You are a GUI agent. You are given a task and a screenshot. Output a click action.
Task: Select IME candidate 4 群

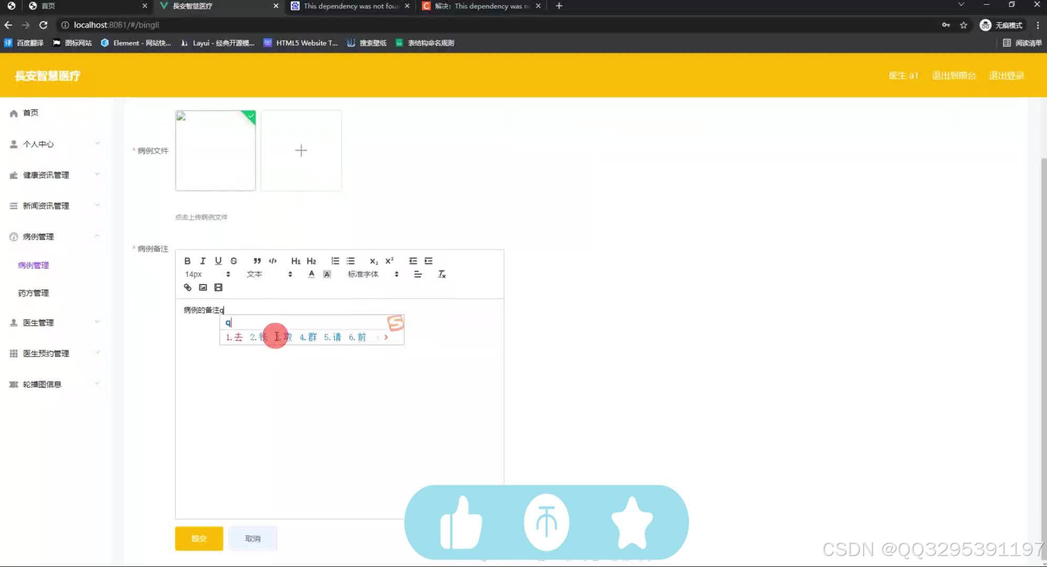pyautogui.click(x=308, y=337)
